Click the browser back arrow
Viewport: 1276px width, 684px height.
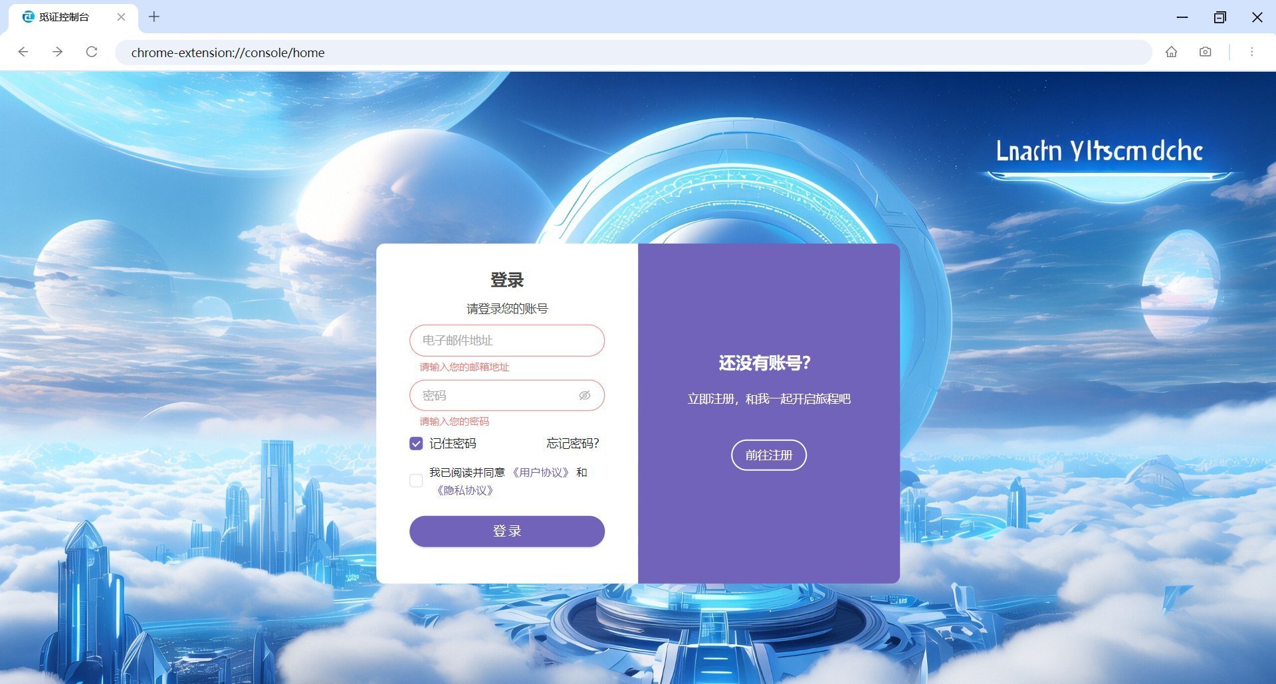tap(23, 52)
